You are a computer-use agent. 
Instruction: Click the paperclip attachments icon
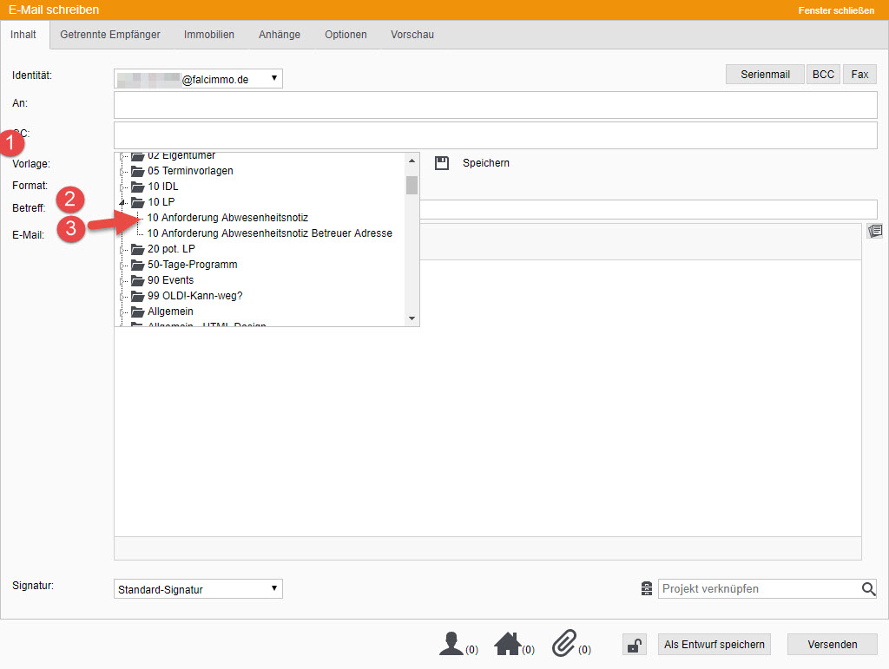tap(564, 644)
